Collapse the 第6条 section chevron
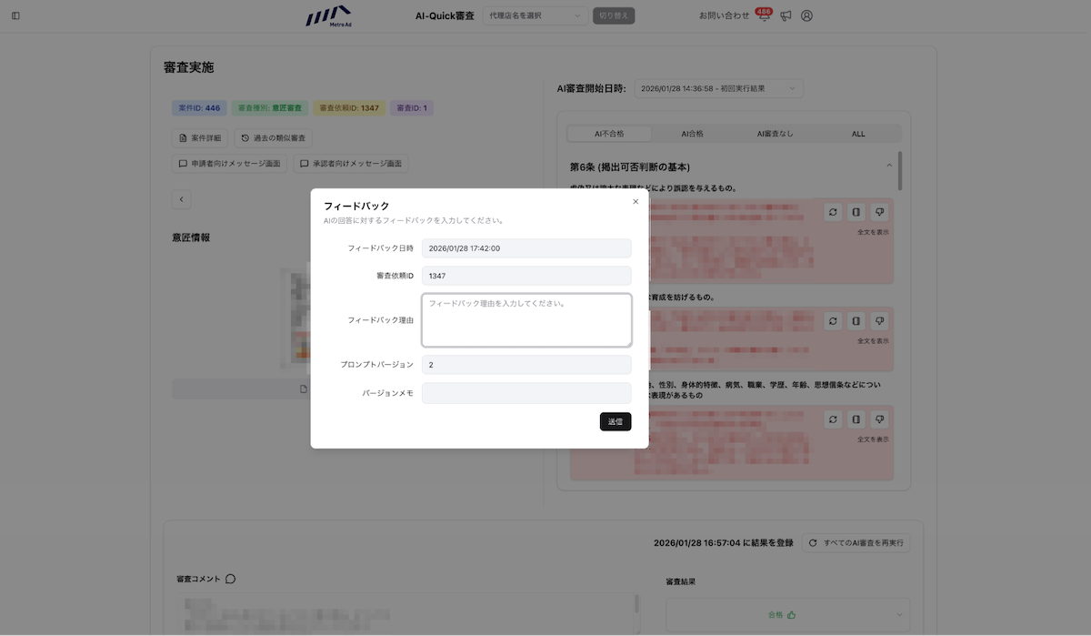1091x636 pixels. tap(888, 166)
